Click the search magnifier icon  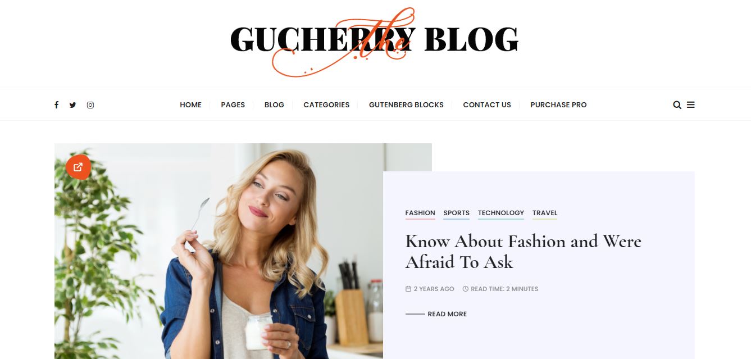click(677, 105)
